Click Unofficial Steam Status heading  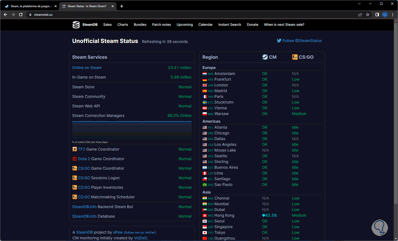[105, 41]
